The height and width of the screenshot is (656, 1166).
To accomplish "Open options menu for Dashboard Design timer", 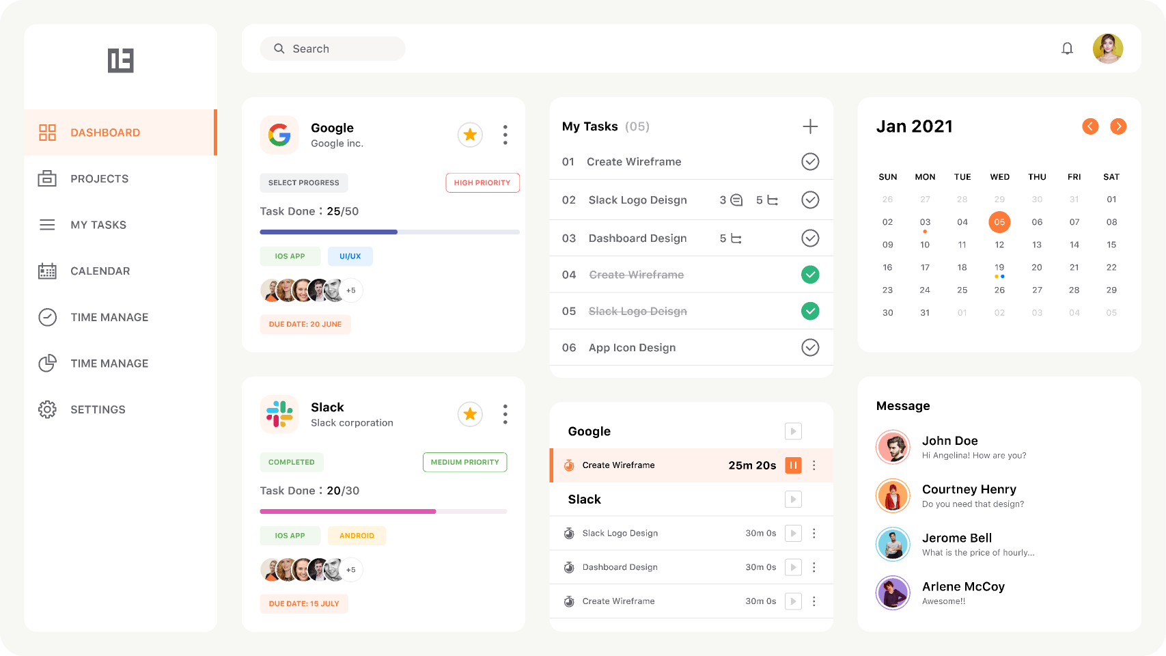I will [814, 567].
